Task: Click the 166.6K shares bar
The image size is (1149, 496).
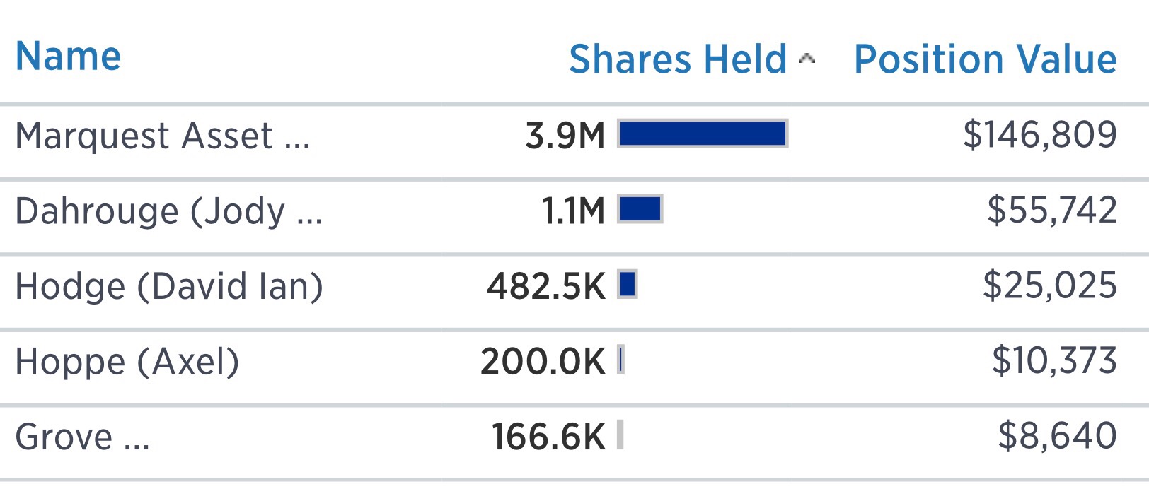Action: tap(620, 435)
